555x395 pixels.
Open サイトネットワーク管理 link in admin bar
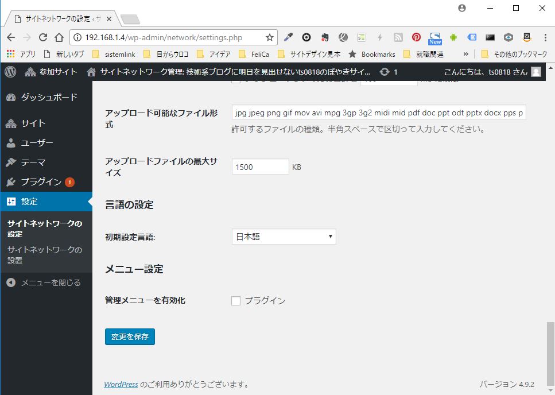click(228, 72)
